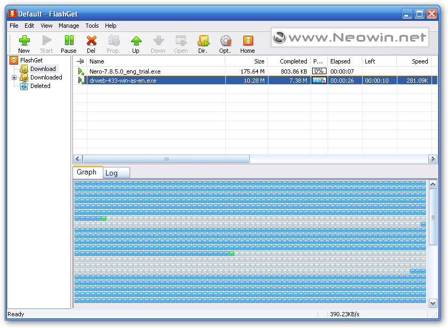Click the status icon of Nero-7.8.5.0_eng_trial.exe
This screenshot has width=448, height=328.
point(81,71)
